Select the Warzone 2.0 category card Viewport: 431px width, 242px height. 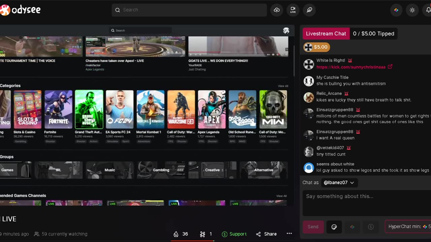click(181, 109)
